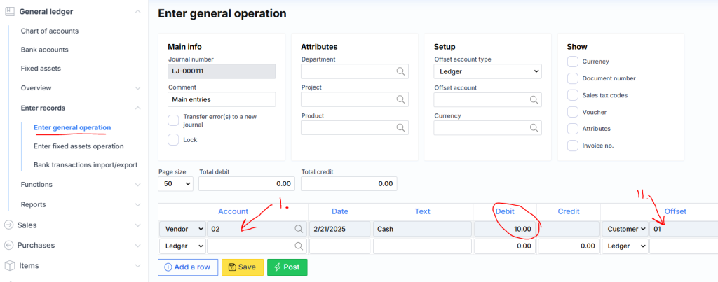This screenshot has width=718, height=282.
Task: Click Add a row button
Action: [187, 267]
